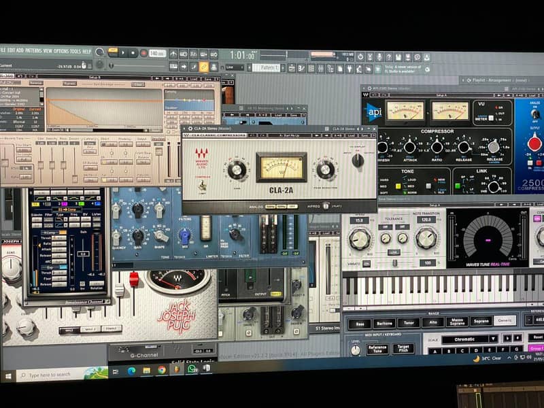Click the FL Studio taskbar icon
Viewport: 544px width, 408px height.
tap(177, 369)
